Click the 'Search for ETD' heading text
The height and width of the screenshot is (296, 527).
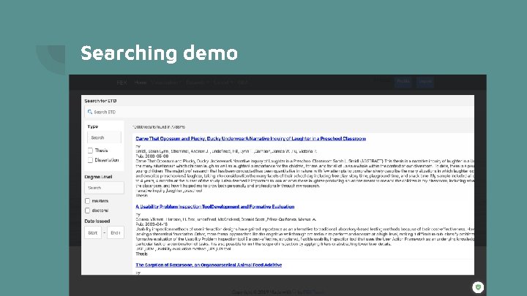coord(100,101)
